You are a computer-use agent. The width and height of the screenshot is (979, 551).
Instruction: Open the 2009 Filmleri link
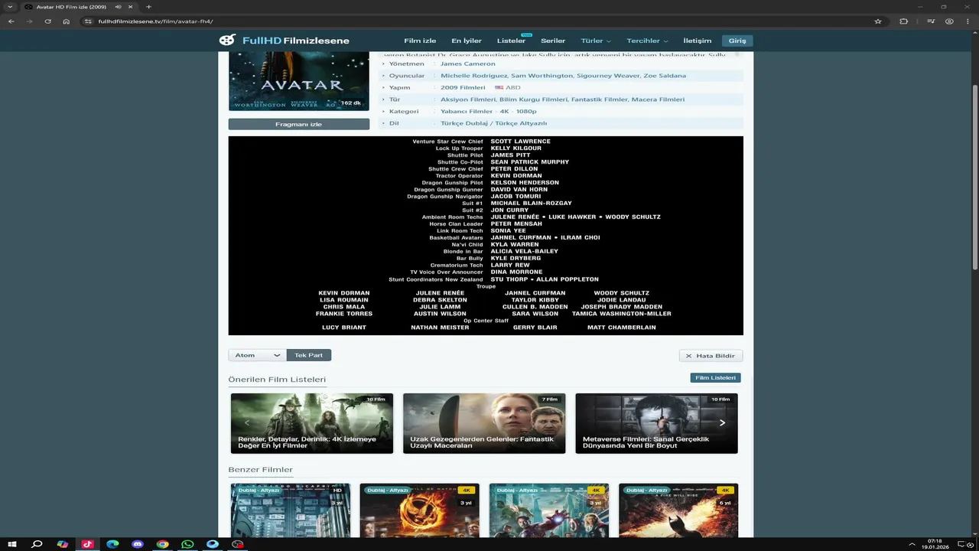(463, 87)
